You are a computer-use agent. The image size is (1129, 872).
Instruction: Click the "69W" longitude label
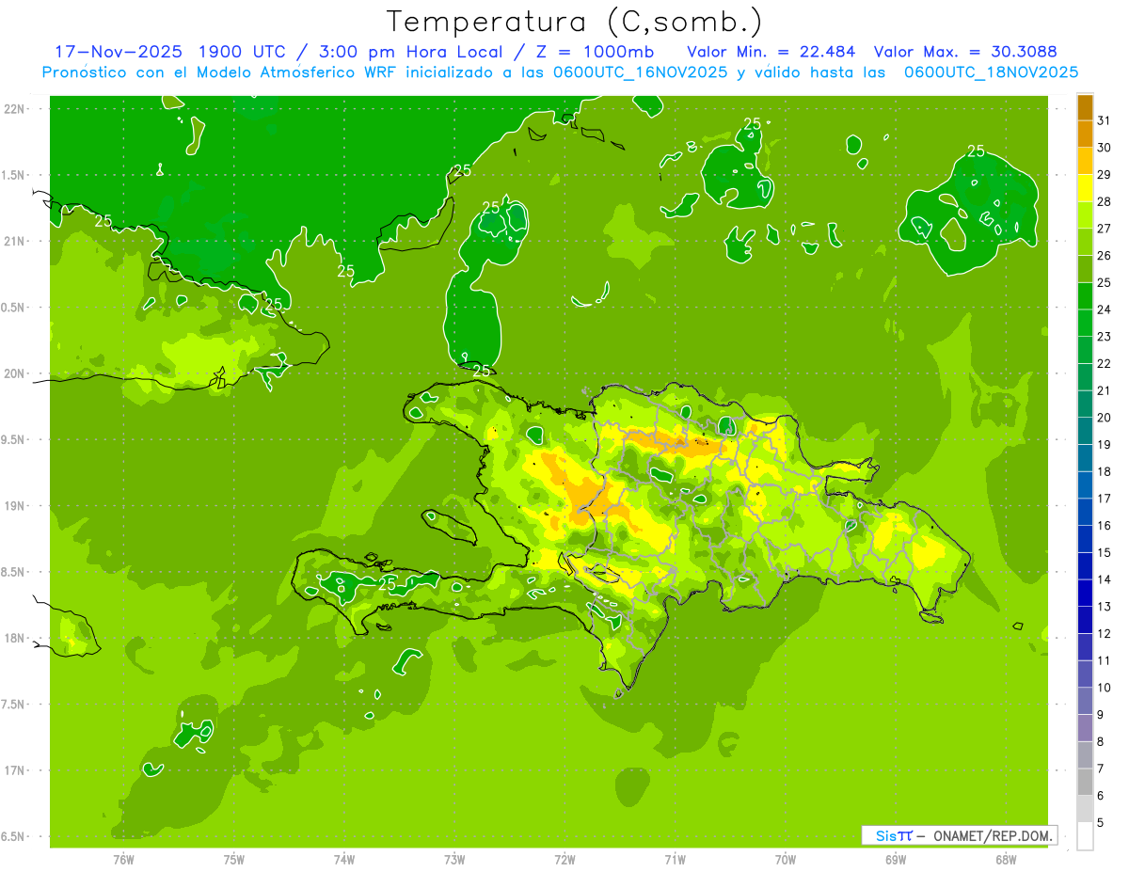pyautogui.click(x=896, y=860)
